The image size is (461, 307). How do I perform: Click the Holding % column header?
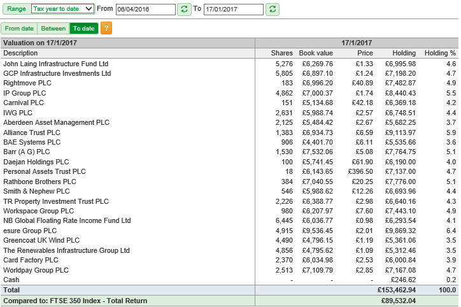coord(440,54)
